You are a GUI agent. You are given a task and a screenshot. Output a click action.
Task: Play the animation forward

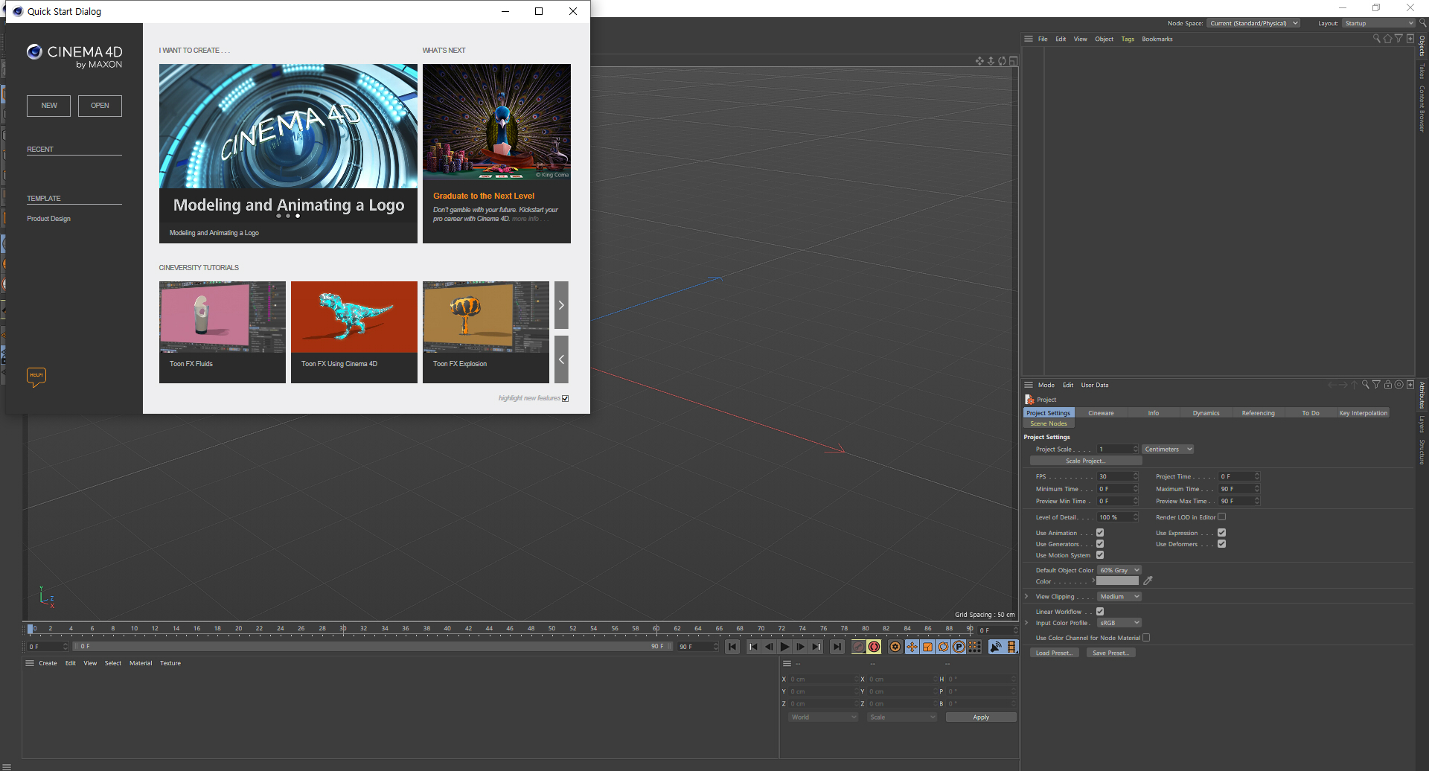[x=784, y=647]
